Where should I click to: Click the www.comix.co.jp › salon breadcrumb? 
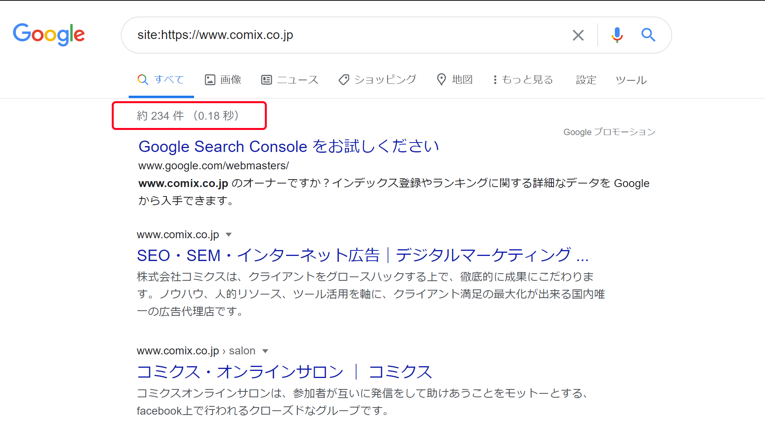[x=196, y=351]
